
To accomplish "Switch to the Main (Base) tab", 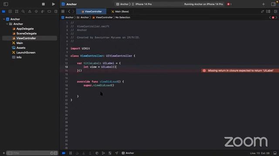I will pyautogui.click(x=120, y=12).
